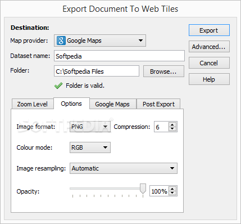
Task: Click the 'Image resampling:' label
Action: pos(41,168)
